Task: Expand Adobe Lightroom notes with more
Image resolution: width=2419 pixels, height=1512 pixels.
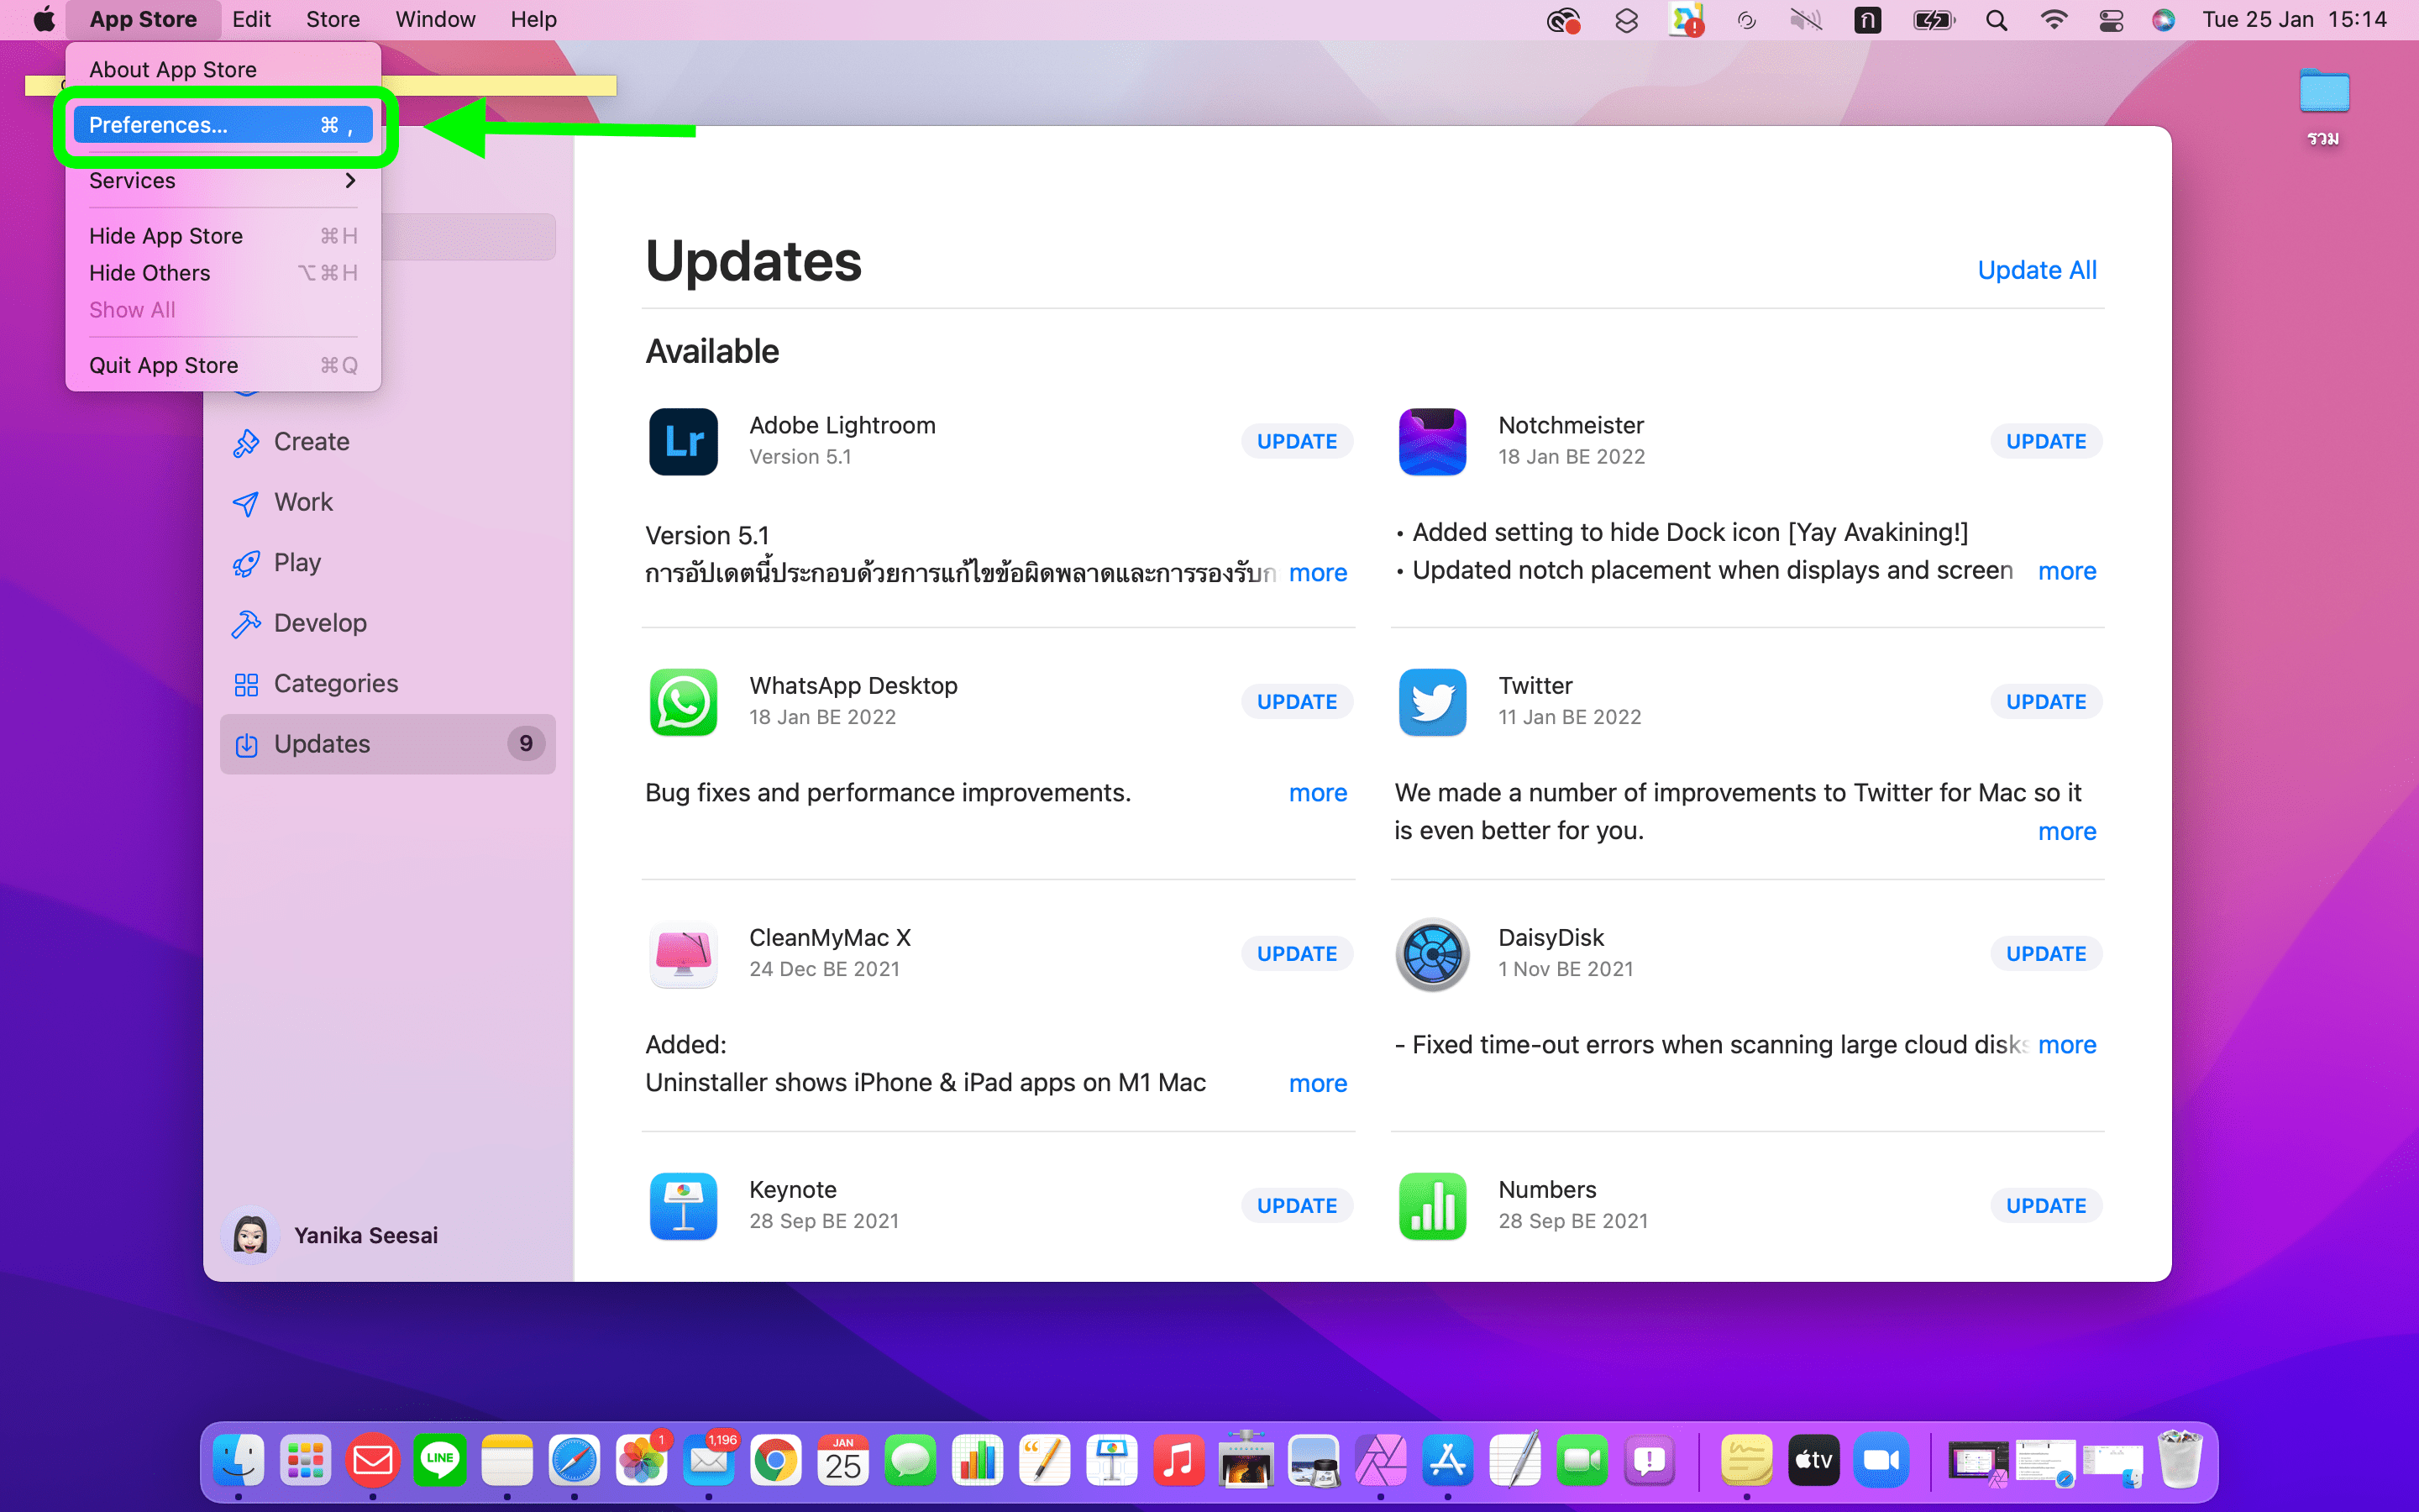Action: point(1318,573)
